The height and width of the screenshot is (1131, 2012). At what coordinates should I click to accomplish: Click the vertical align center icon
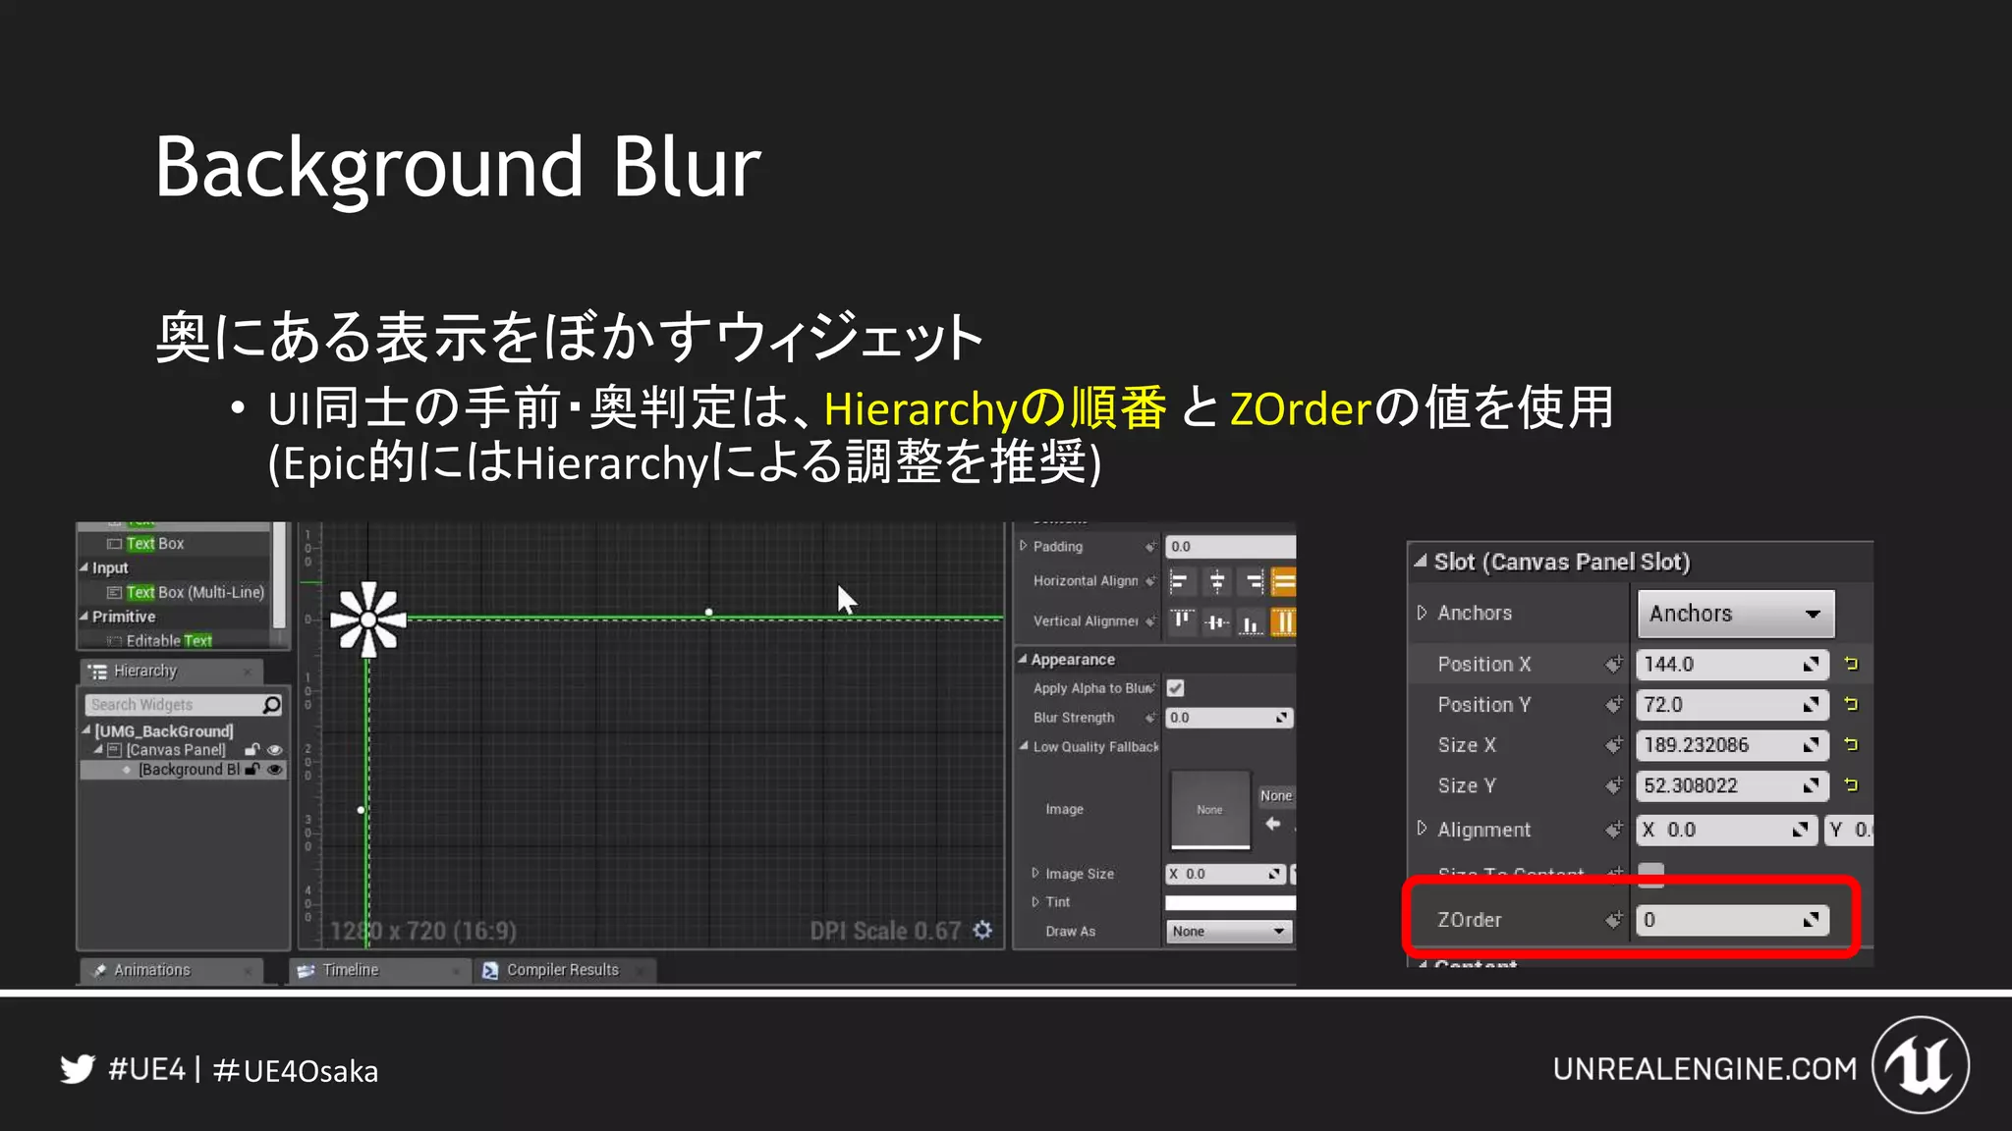click(1217, 621)
